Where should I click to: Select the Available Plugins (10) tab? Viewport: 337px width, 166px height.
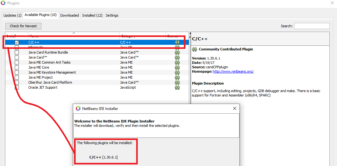point(40,15)
